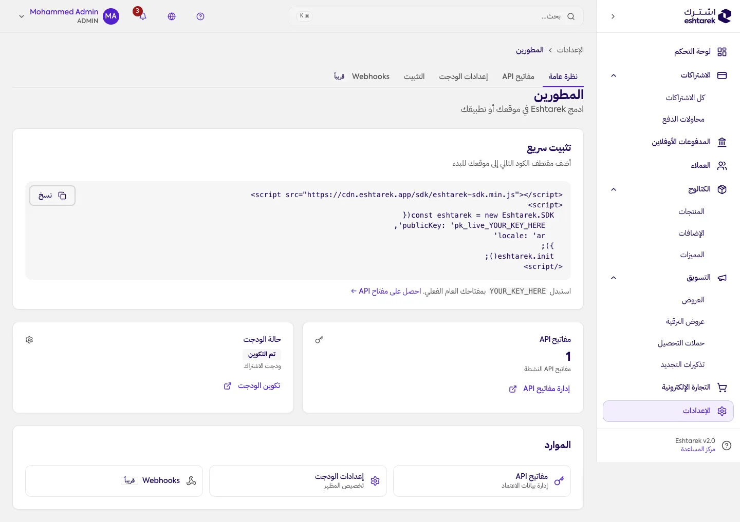The image size is (740, 522).
Task: Click the quick install code snippet block
Action: pyautogui.click(x=298, y=230)
